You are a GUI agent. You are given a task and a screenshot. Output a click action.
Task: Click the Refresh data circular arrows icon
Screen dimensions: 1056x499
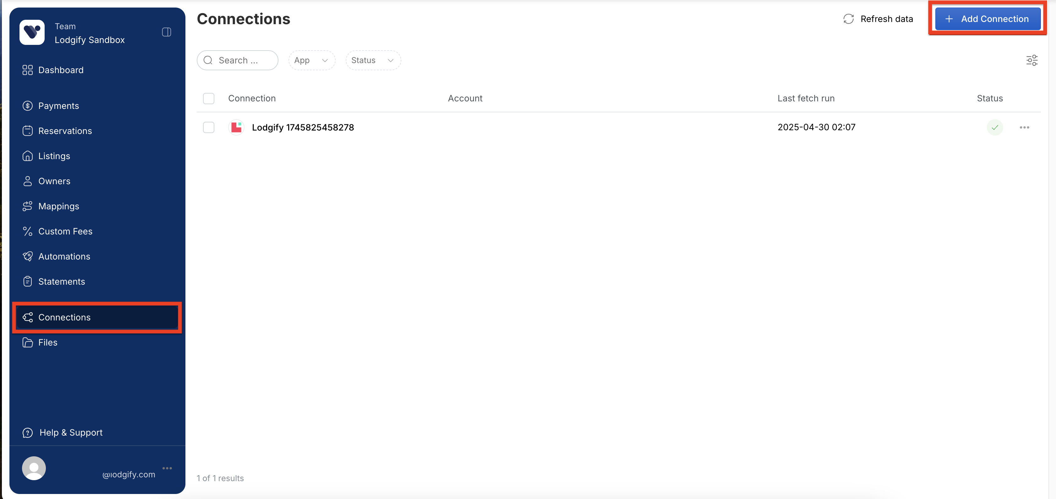click(848, 19)
